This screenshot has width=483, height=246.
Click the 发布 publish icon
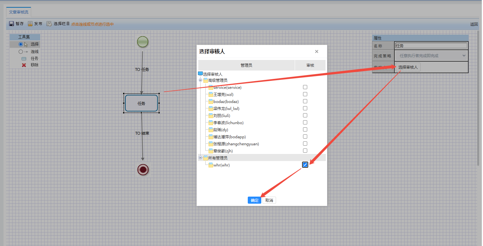[x=30, y=24]
